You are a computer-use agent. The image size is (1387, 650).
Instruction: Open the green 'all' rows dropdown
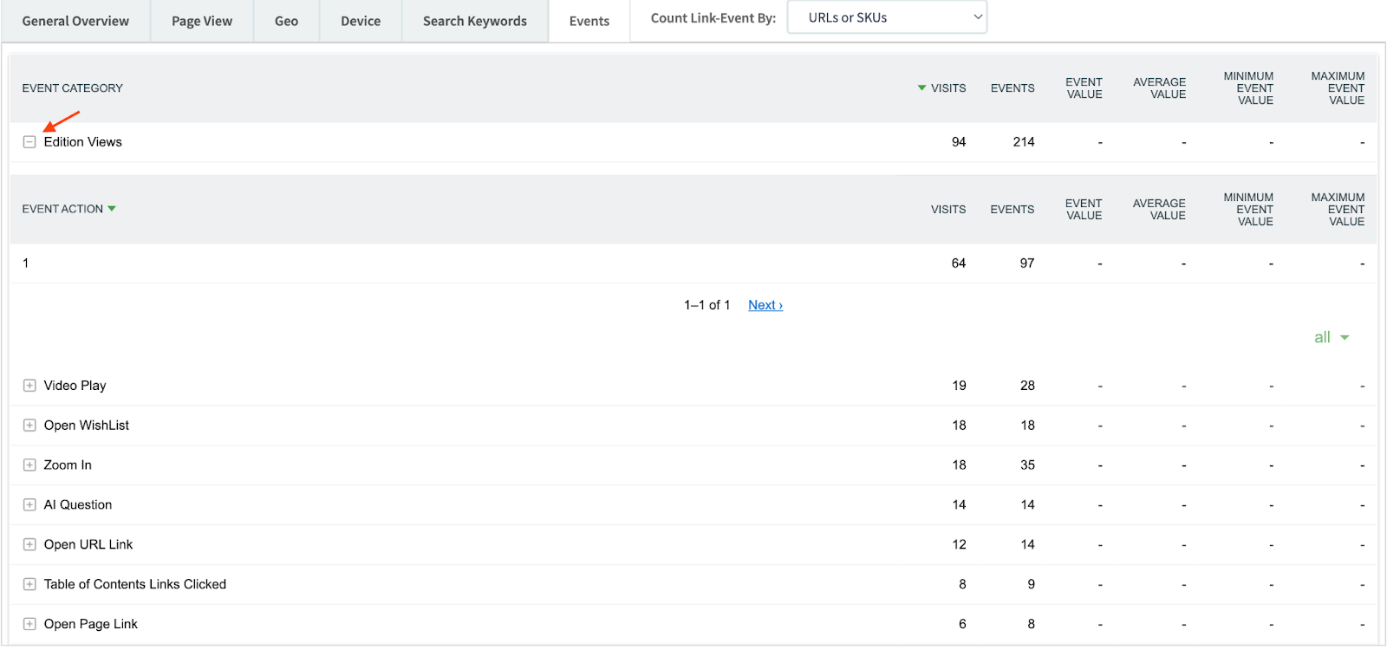point(1331,338)
